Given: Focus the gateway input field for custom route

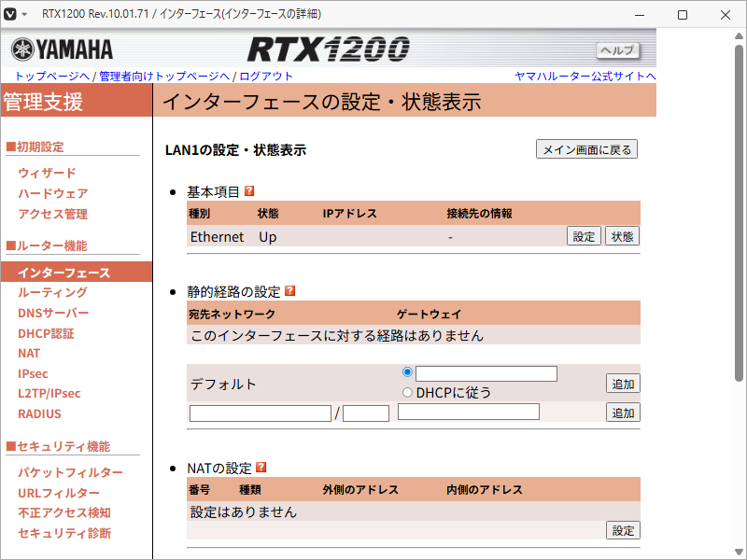Looking at the screenshot, I should (469, 412).
